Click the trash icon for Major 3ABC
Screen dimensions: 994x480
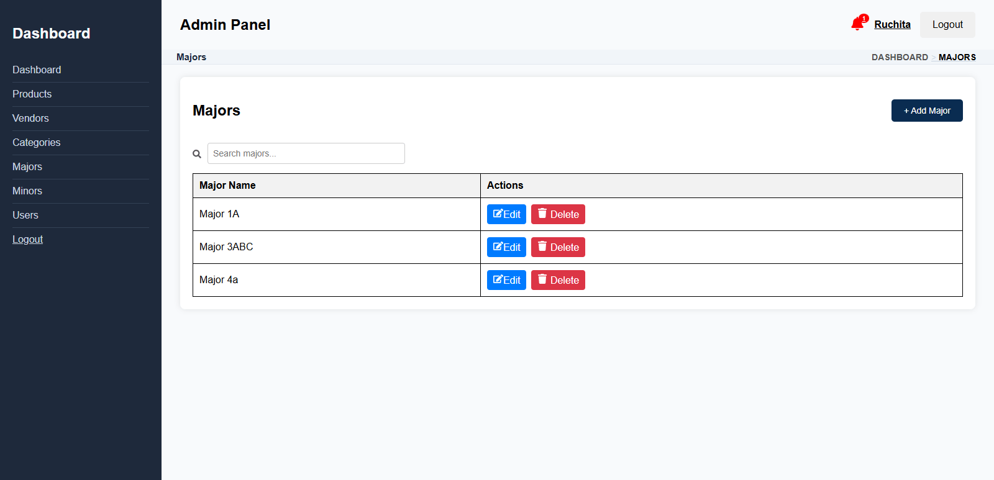point(542,247)
